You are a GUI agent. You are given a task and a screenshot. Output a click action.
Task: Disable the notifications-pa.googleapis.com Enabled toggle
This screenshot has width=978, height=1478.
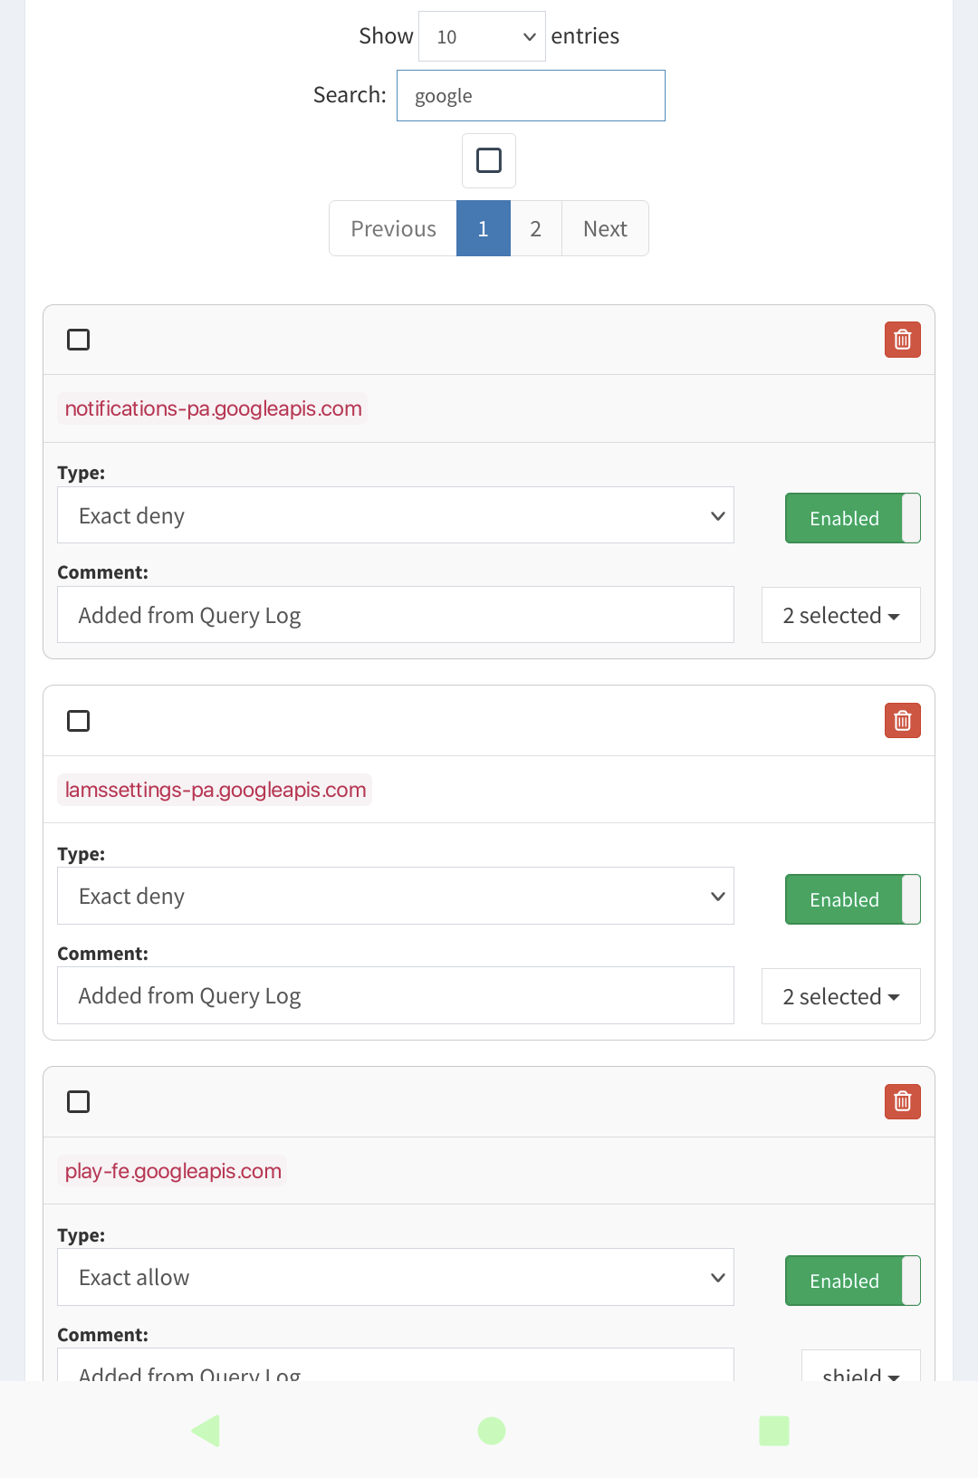852,518
